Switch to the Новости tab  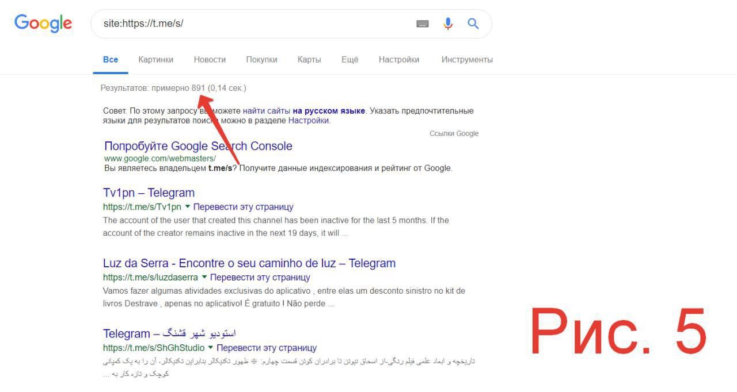(210, 59)
